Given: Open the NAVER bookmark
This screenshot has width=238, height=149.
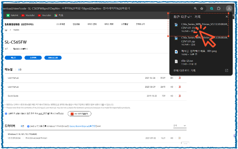Looking at the screenshot, I should (x=12, y=15).
